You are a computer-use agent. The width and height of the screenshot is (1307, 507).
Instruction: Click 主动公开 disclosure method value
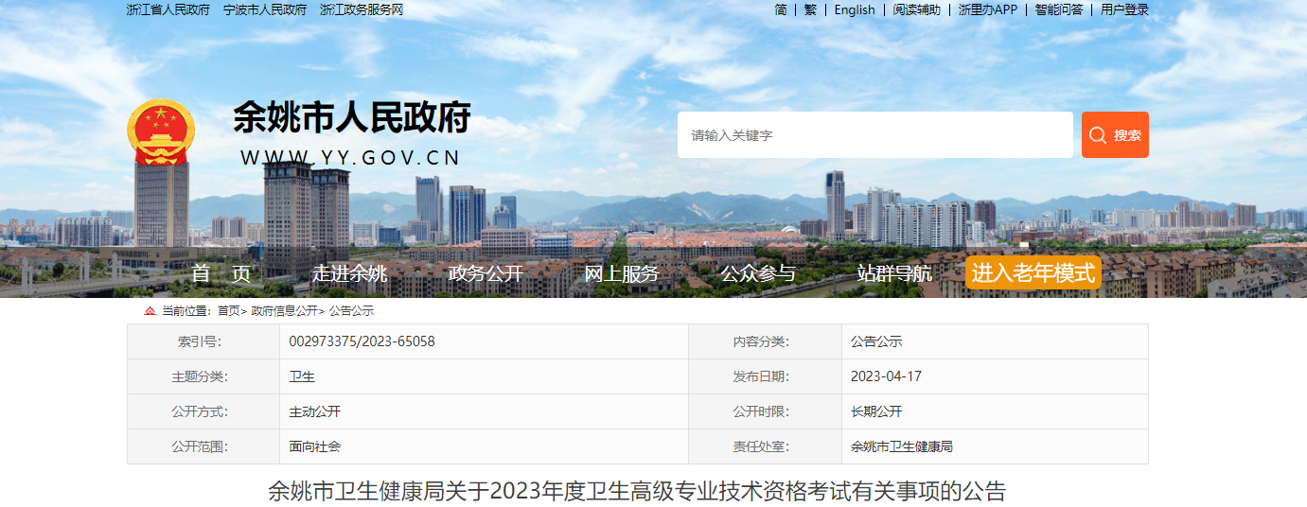(315, 411)
